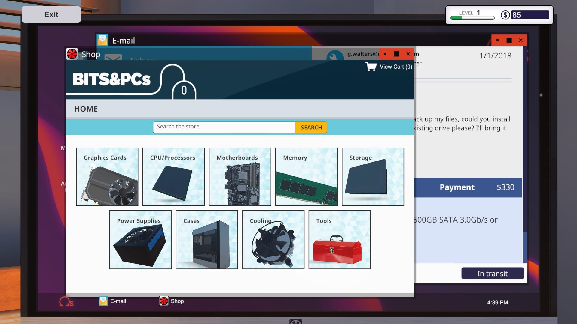Click the E-mail taskbar envelope icon

tap(103, 301)
